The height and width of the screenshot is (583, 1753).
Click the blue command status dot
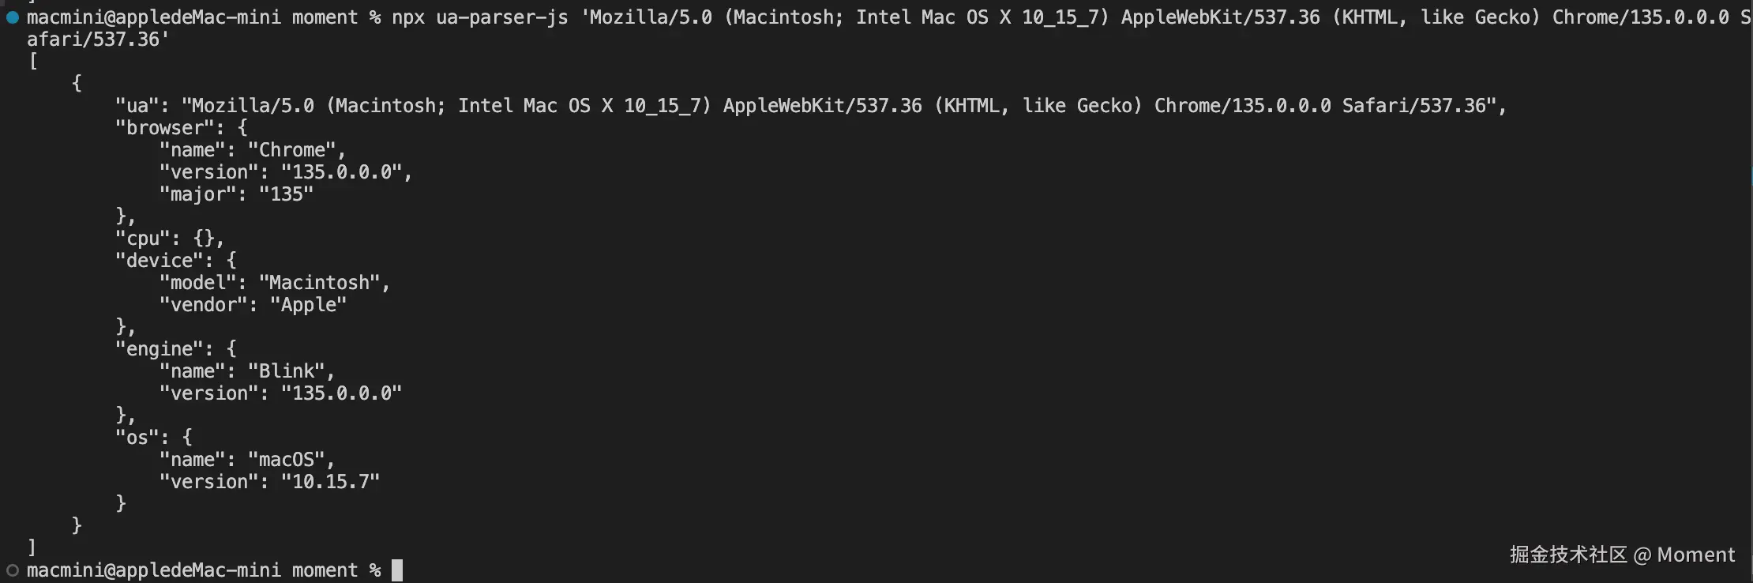pos(12,17)
